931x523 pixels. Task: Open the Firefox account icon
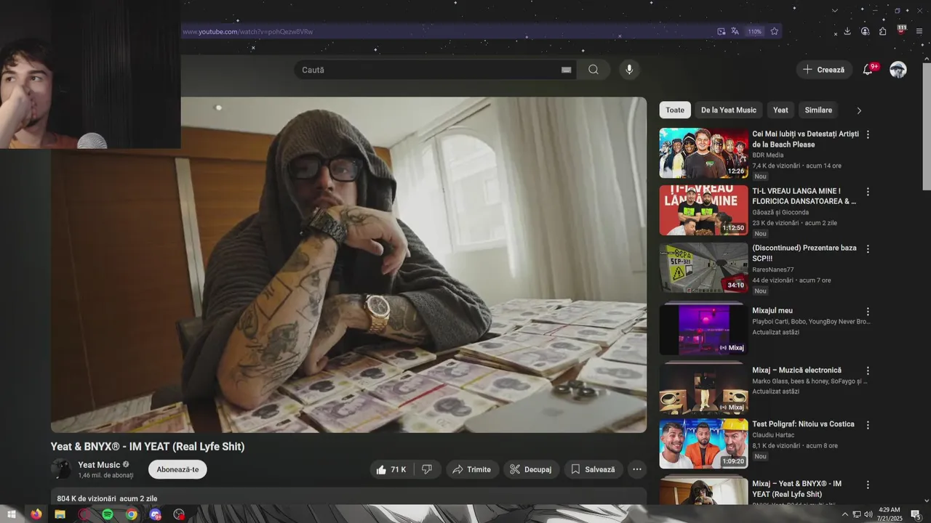pos(865,31)
